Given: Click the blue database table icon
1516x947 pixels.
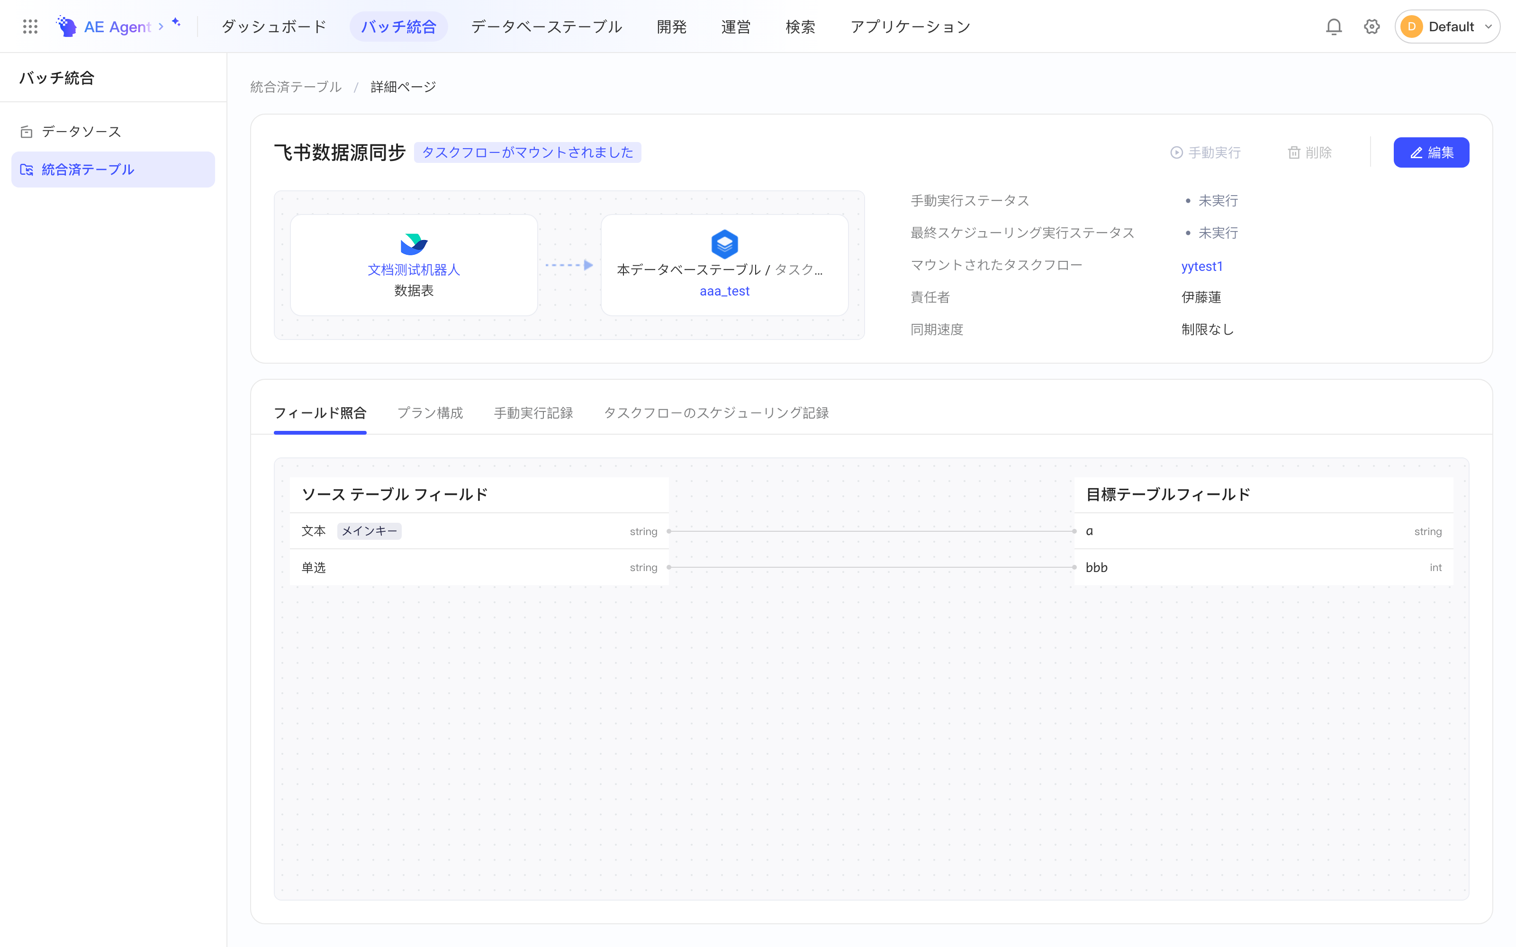Looking at the screenshot, I should (724, 244).
